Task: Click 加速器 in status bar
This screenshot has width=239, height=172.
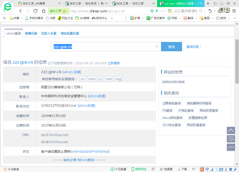Action: 166,169
